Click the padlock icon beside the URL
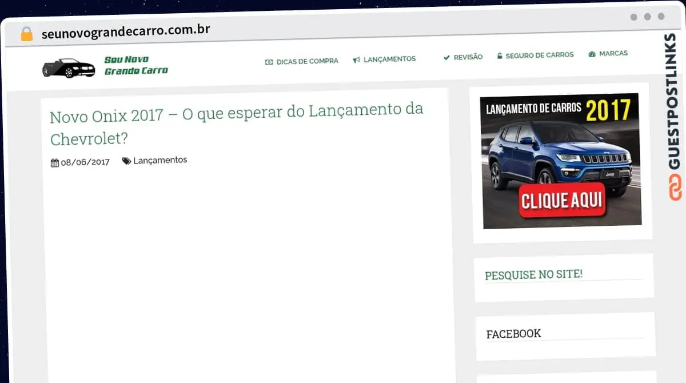This screenshot has height=383, width=686. pyautogui.click(x=27, y=34)
